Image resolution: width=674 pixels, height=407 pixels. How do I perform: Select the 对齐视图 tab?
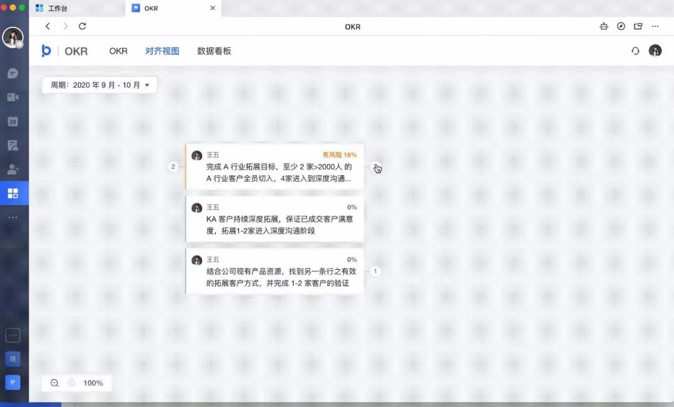[162, 51]
